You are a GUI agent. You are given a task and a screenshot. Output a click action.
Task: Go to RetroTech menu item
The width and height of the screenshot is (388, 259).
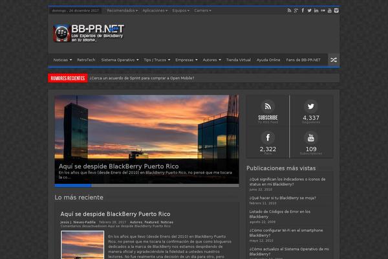click(x=86, y=60)
